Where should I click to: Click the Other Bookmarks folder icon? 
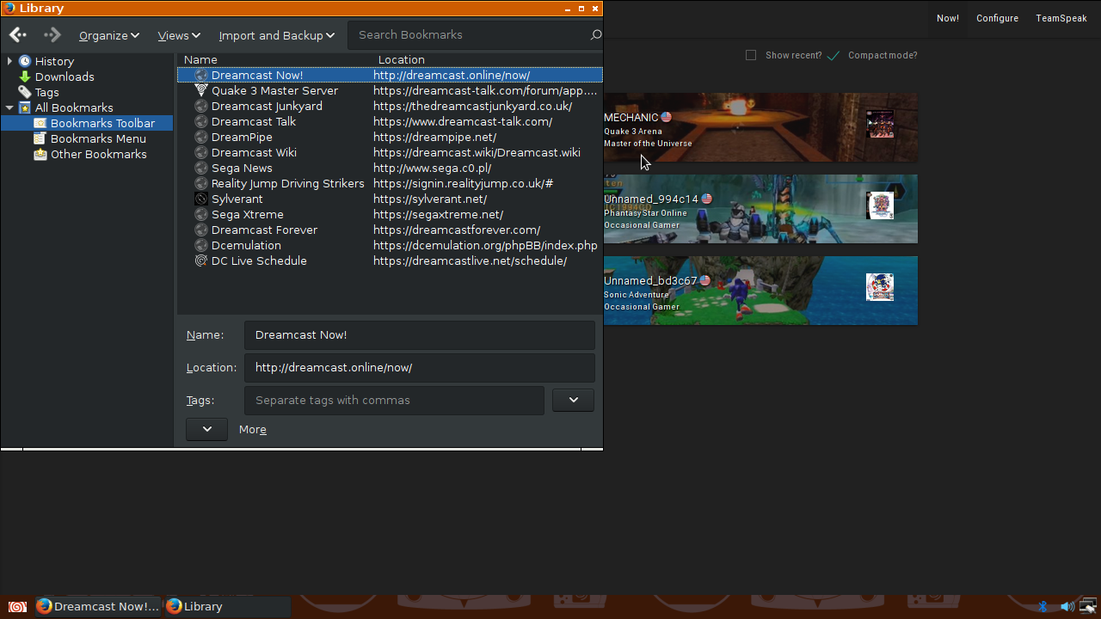[x=40, y=154]
